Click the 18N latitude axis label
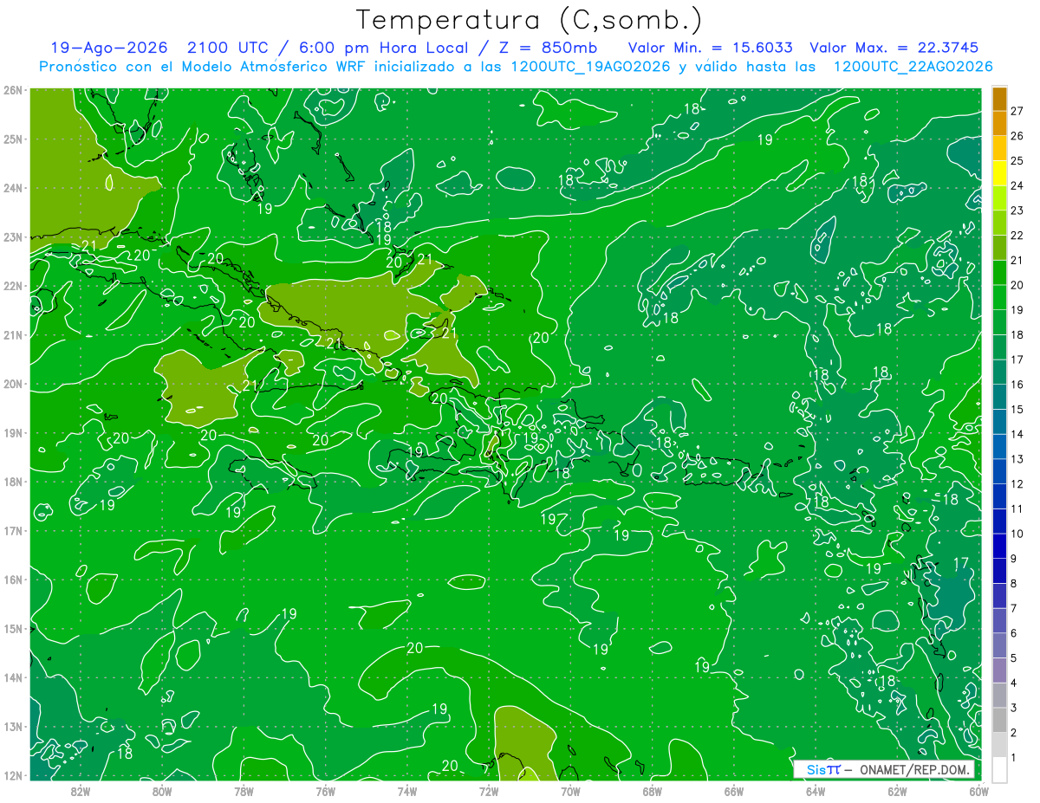 pyautogui.click(x=12, y=482)
